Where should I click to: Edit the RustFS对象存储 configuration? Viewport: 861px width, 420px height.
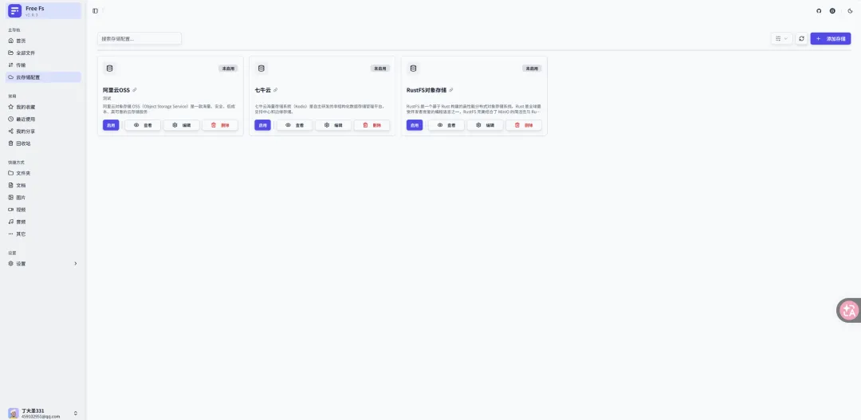pyautogui.click(x=486, y=125)
